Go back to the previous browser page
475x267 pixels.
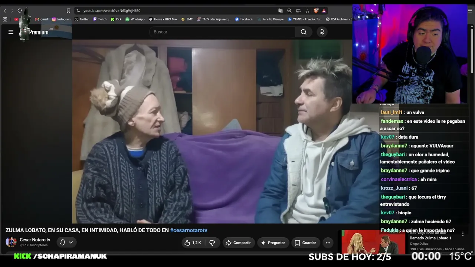pos(5,11)
